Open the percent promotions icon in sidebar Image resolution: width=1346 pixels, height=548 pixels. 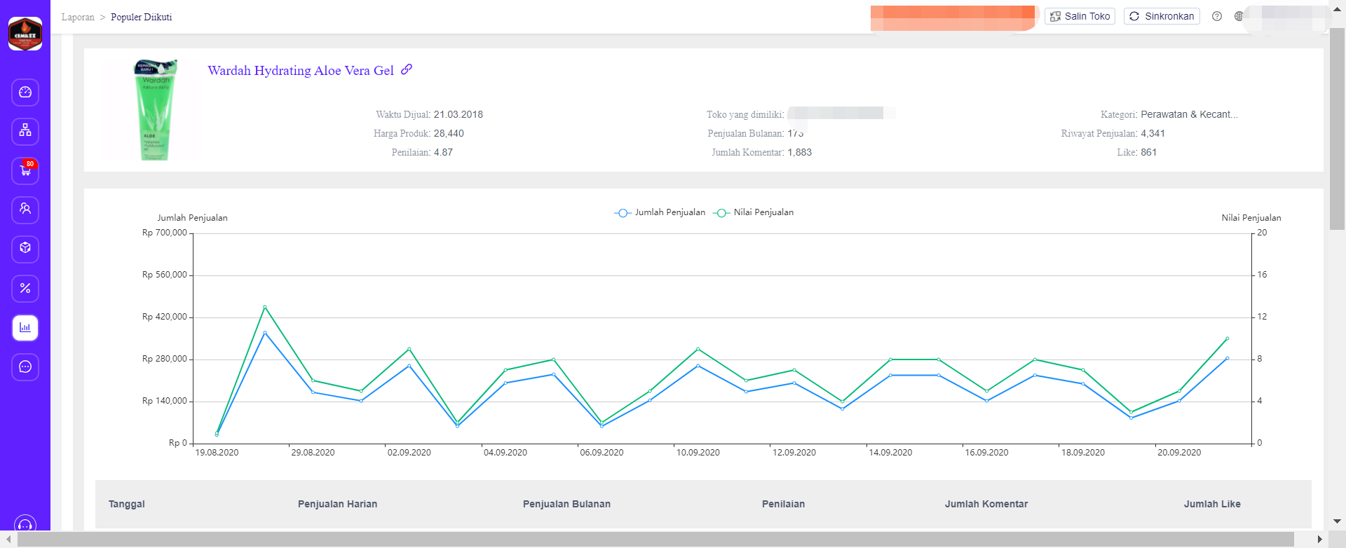(x=25, y=288)
